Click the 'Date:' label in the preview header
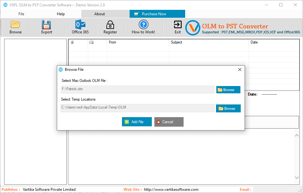Viewport: 303px width, 193px height. (x=253, y=94)
